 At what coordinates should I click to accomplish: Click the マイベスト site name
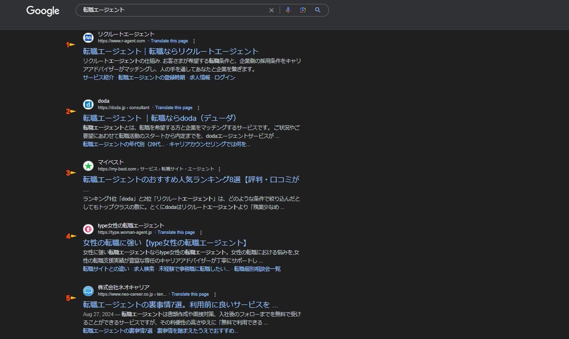[111, 162]
